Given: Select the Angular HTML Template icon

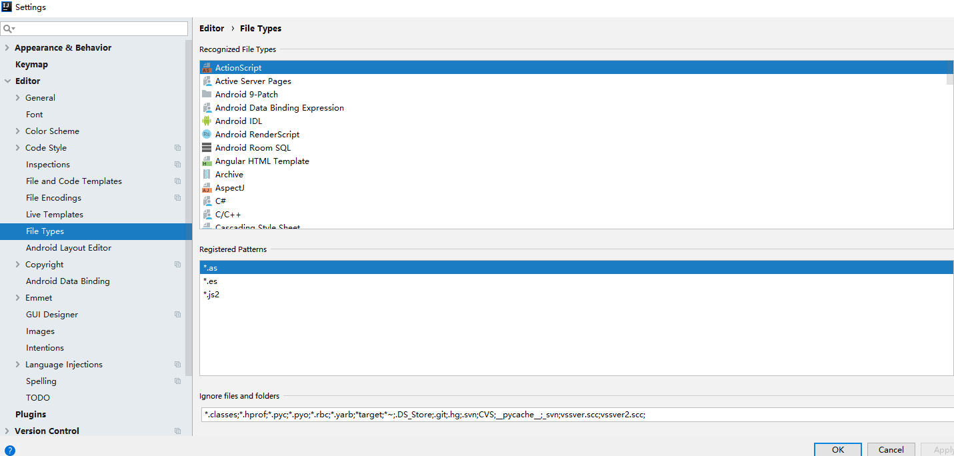Looking at the screenshot, I should pyautogui.click(x=208, y=161).
